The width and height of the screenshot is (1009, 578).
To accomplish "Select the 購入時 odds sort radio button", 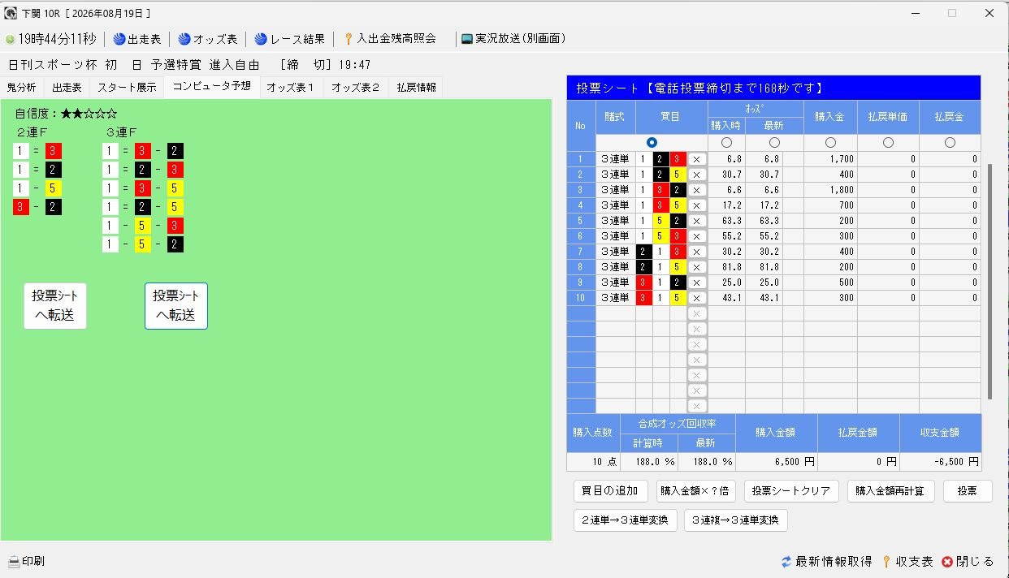I will (726, 143).
